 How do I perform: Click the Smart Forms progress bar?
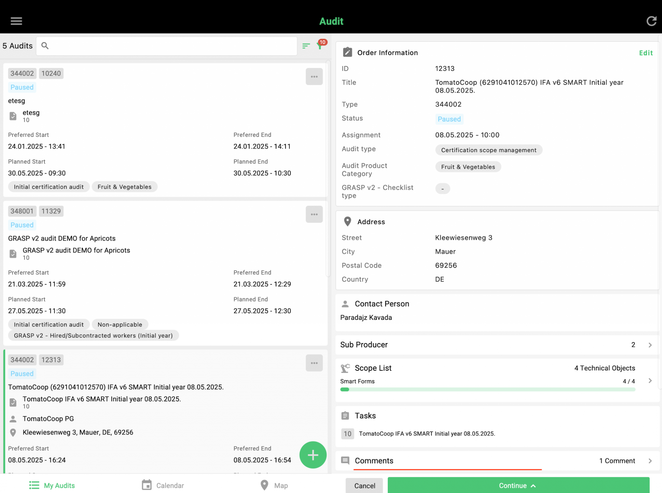point(487,389)
